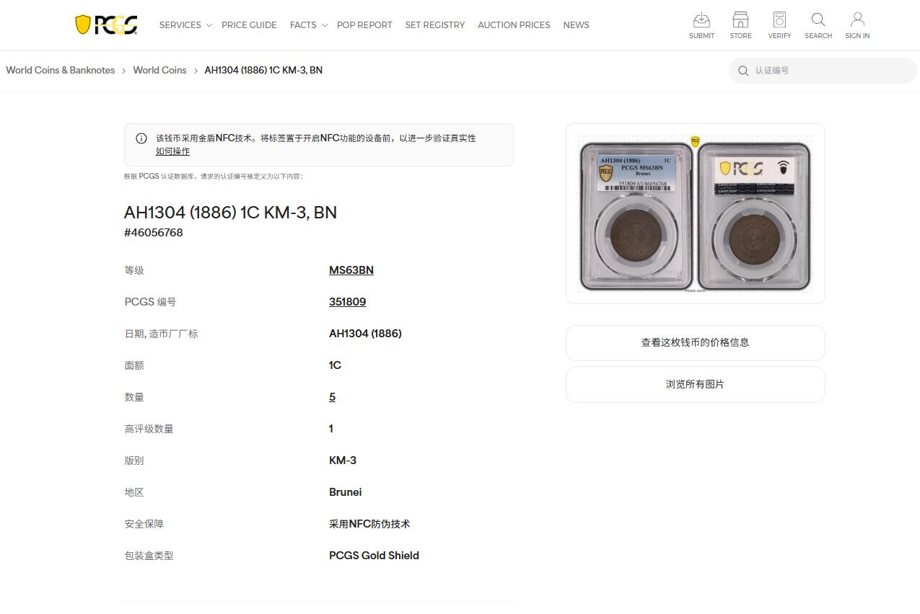Open the POP REPORT menu item

coord(364,25)
